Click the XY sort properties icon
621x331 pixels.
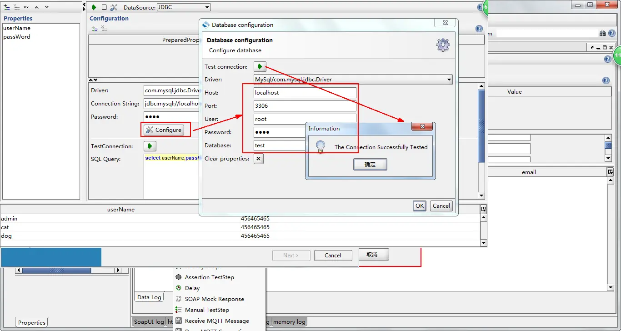(x=27, y=7)
